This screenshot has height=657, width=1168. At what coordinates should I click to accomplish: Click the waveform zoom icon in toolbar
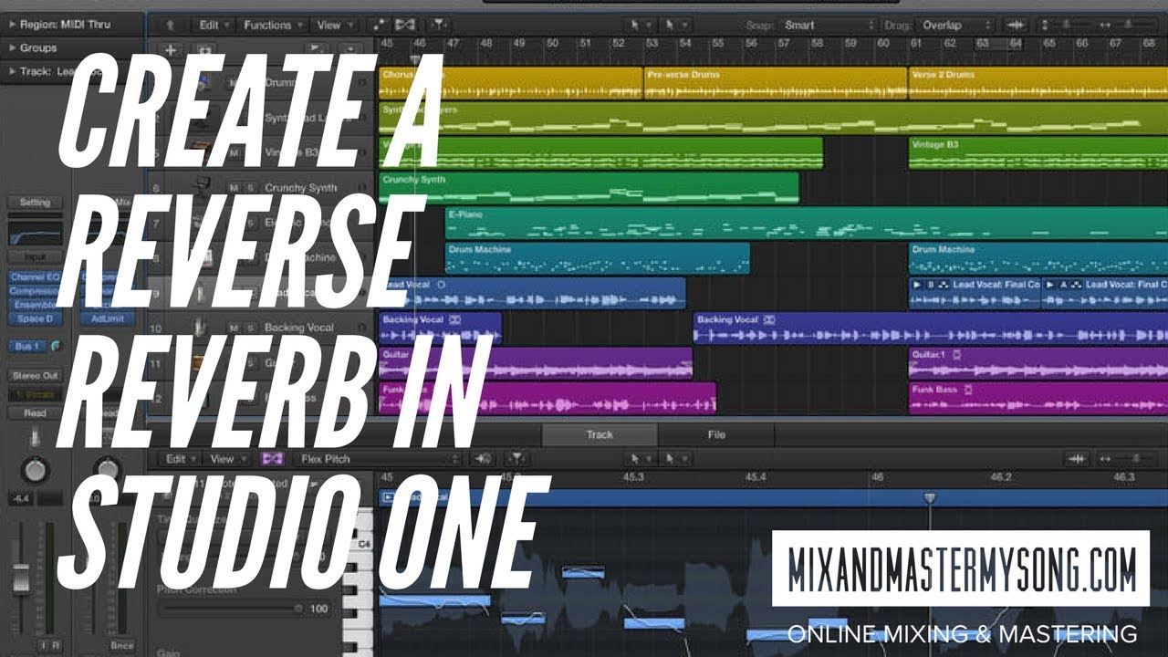click(x=1015, y=25)
